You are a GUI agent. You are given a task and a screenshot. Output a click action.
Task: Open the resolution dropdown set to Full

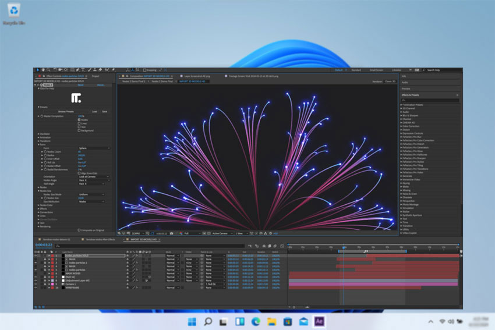(192, 233)
